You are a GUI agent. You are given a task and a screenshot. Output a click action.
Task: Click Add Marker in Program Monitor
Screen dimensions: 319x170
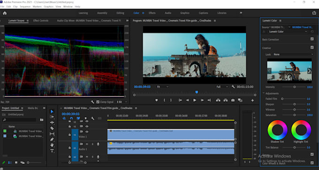[156, 100]
